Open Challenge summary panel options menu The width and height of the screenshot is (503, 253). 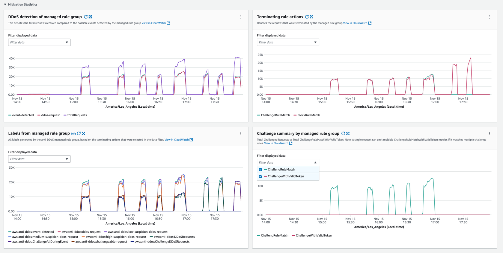[490, 134]
